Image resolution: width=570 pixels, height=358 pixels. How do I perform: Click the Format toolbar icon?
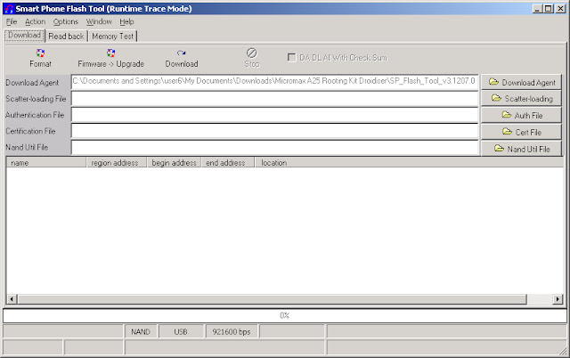tap(40, 53)
